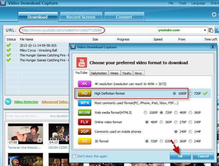Click the green checkmark beside 2013-10-11 file
Image resolution: width=219 pixels, height=166 pixels.
[x=9, y=45]
